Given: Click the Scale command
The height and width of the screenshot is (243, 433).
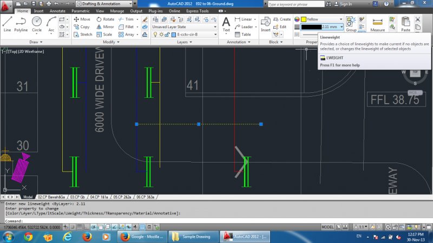Looking at the screenshot, I should coord(104,35).
